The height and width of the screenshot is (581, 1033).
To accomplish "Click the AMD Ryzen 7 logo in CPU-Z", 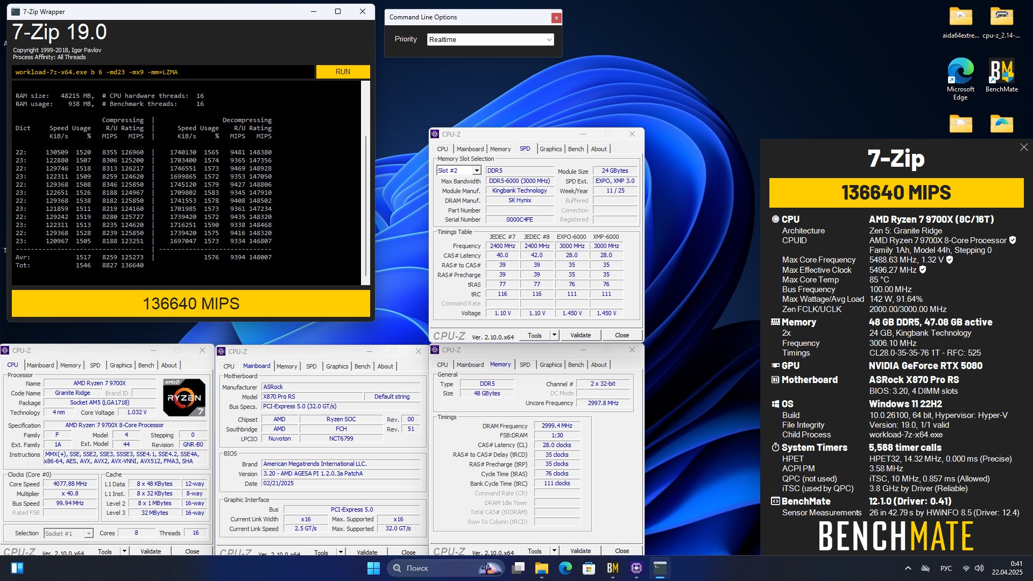I will click(x=184, y=398).
